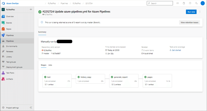Click 2212724 breadcrumb item
Viewport: 207px width, 111px height.
[x=89, y=3]
